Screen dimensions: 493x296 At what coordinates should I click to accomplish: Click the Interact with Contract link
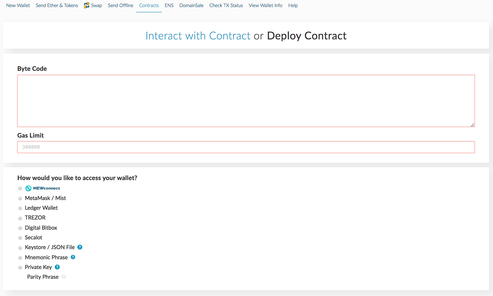[198, 36]
